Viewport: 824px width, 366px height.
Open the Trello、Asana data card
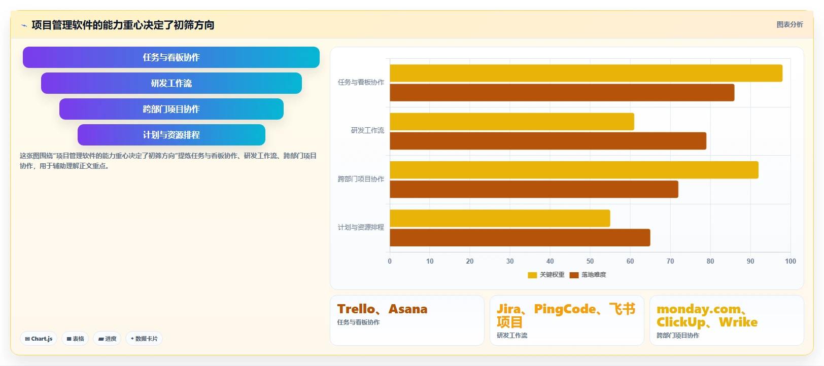407,320
